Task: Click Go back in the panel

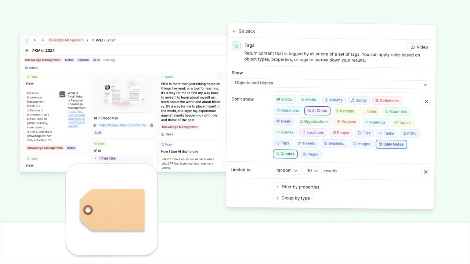Action: (243, 31)
